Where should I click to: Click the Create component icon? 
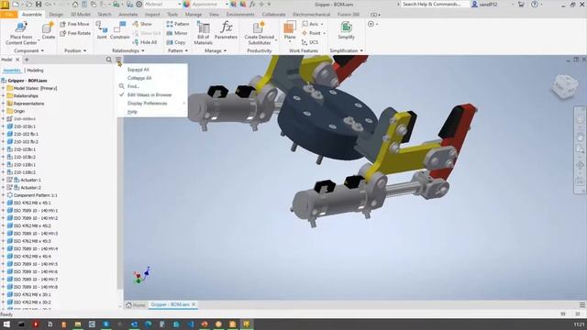click(48, 28)
